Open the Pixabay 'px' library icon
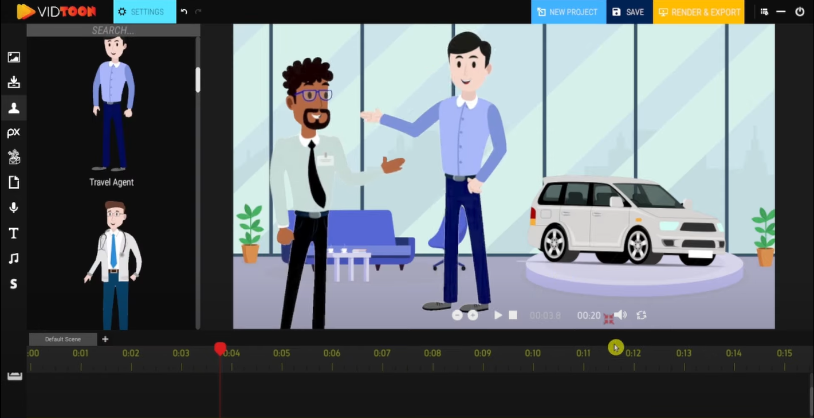The image size is (814, 418). 14,132
